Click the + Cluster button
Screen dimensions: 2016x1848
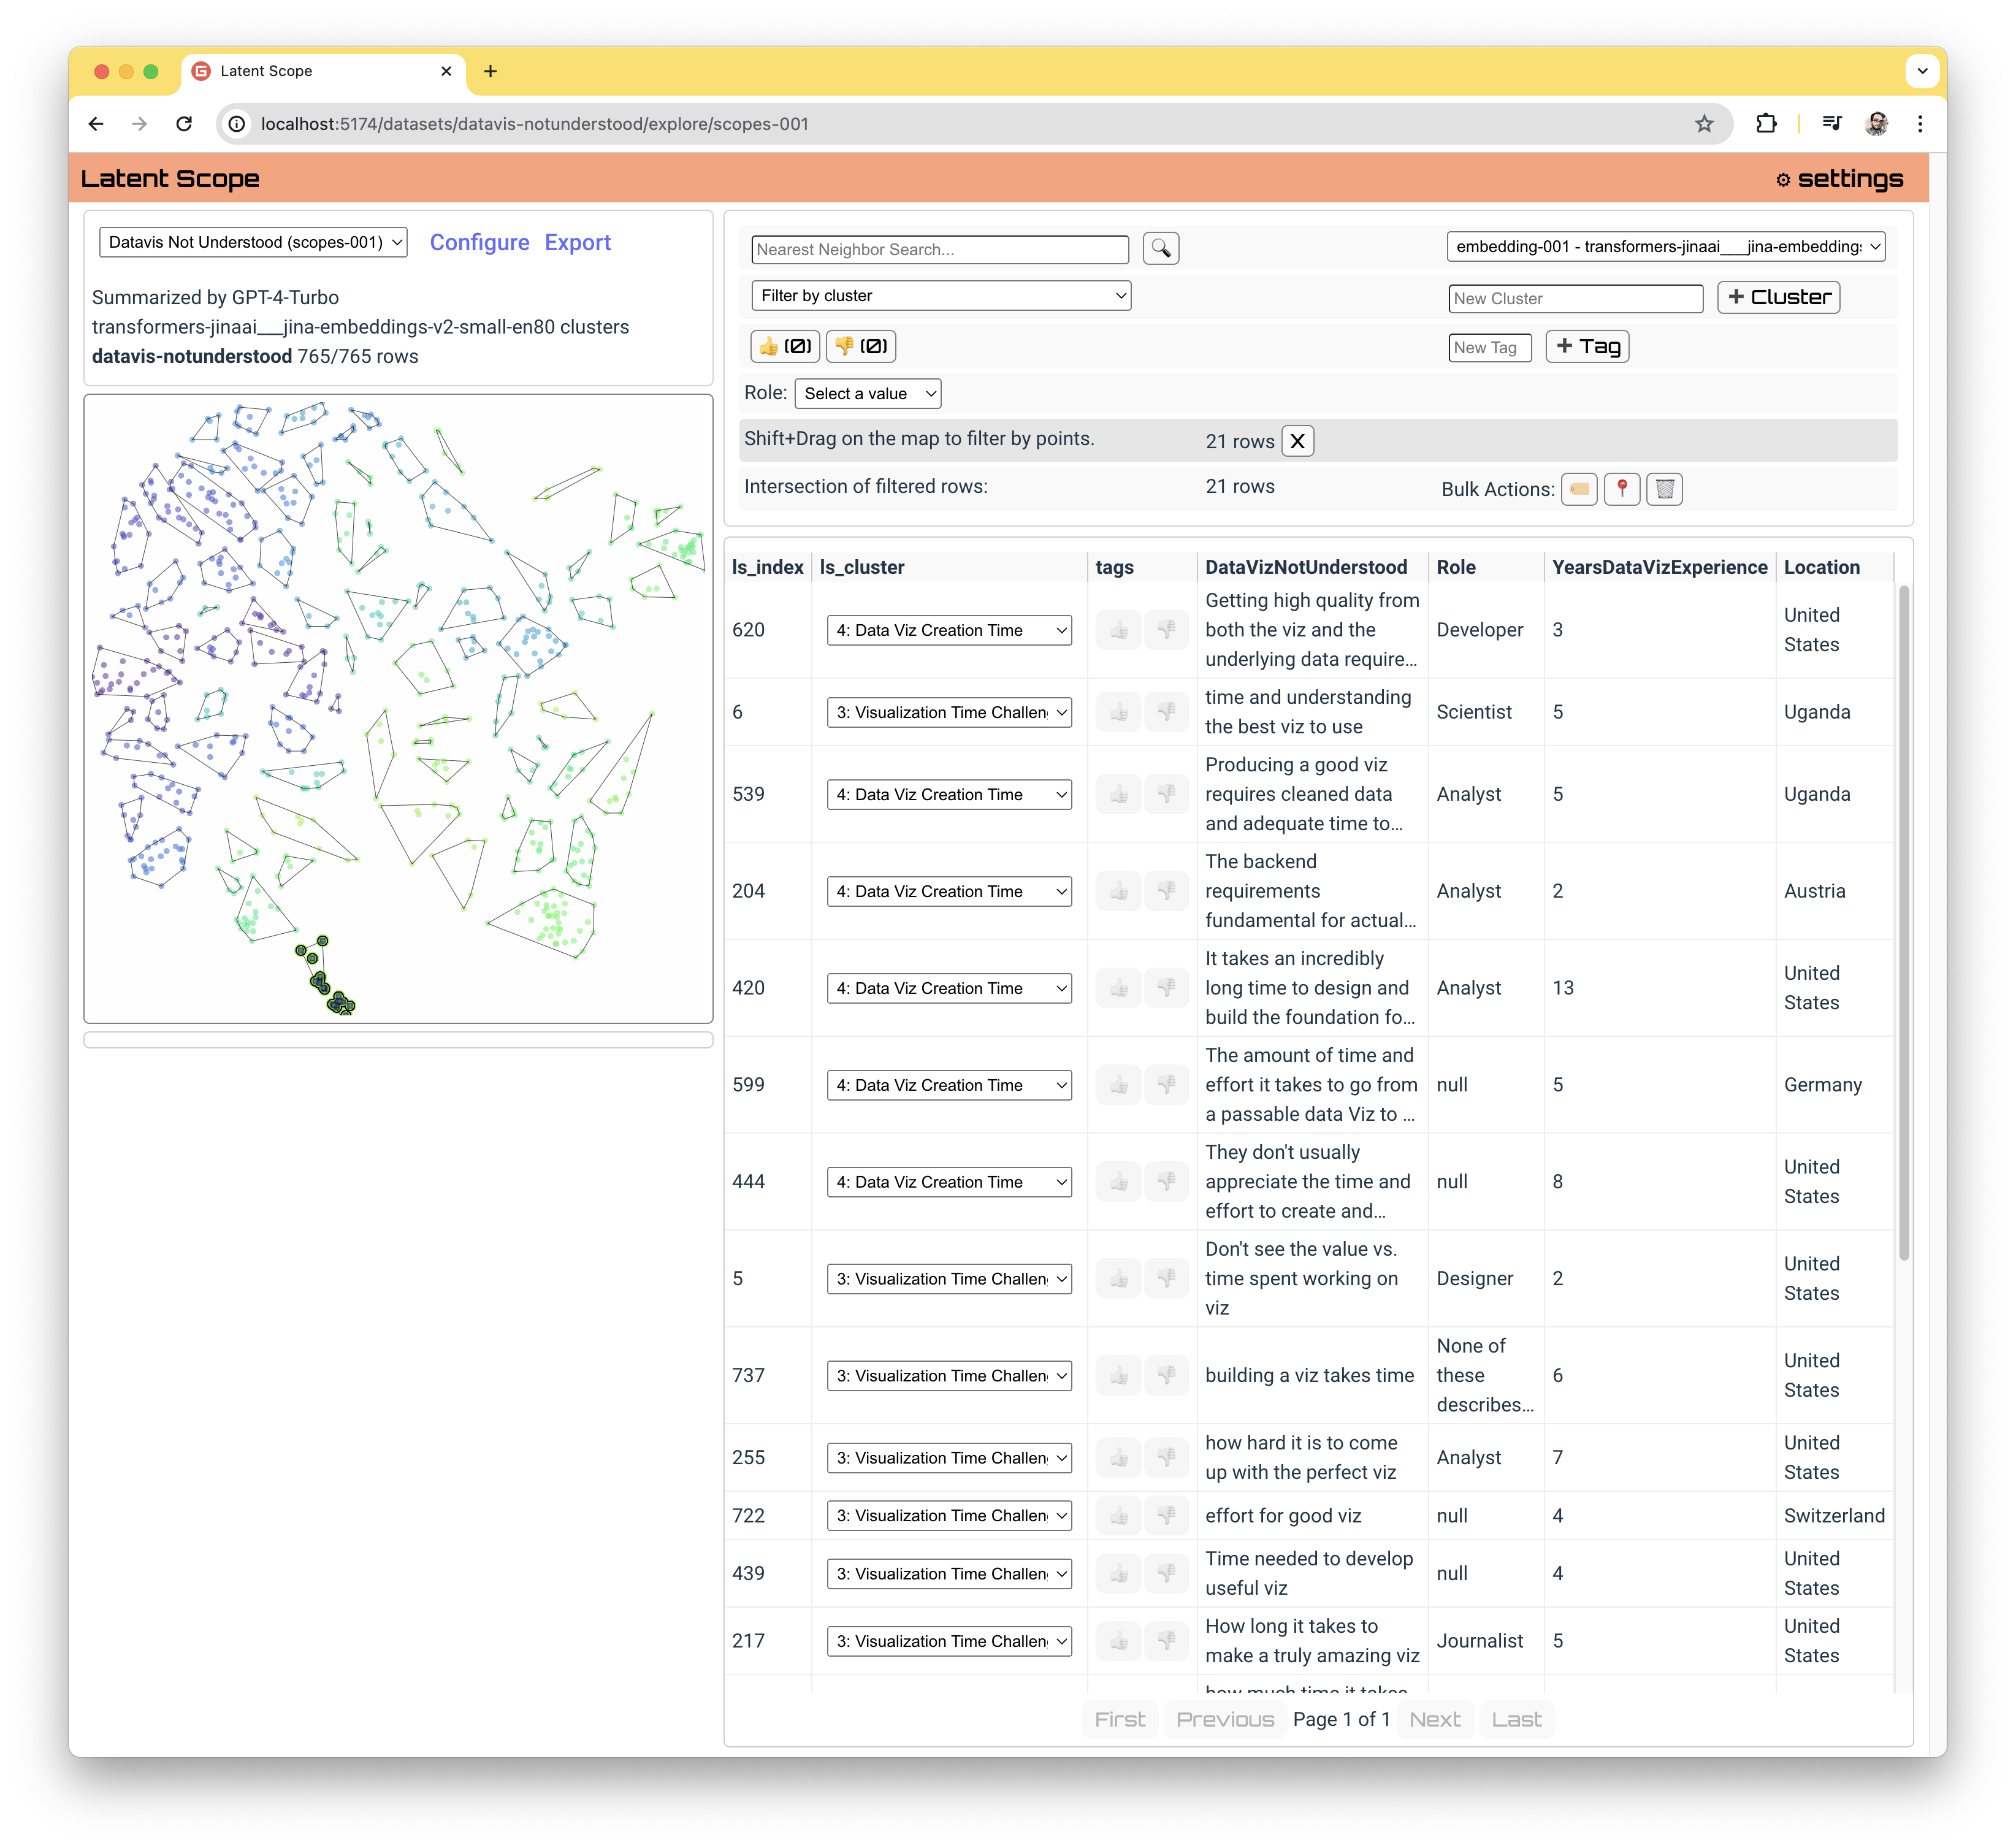click(x=1779, y=297)
